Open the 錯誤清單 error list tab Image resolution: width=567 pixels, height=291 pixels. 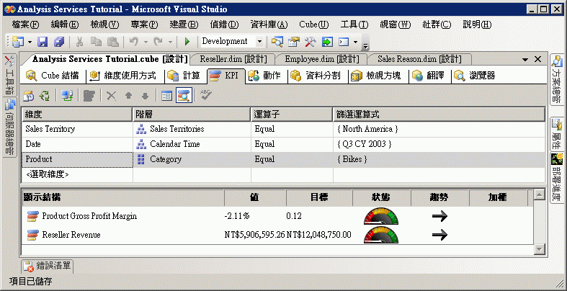coord(48,267)
